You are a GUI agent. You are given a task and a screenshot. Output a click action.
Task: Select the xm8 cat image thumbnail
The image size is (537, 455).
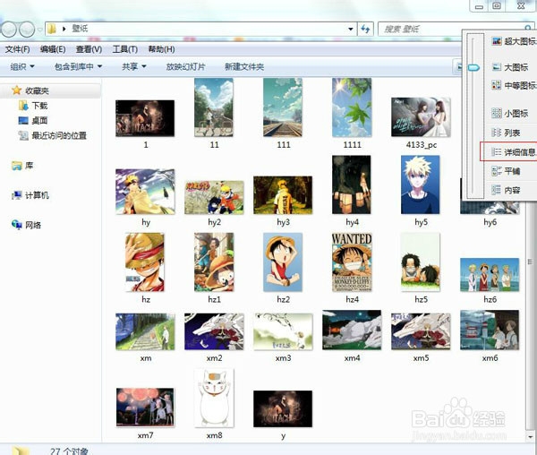(x=214, y=398)
